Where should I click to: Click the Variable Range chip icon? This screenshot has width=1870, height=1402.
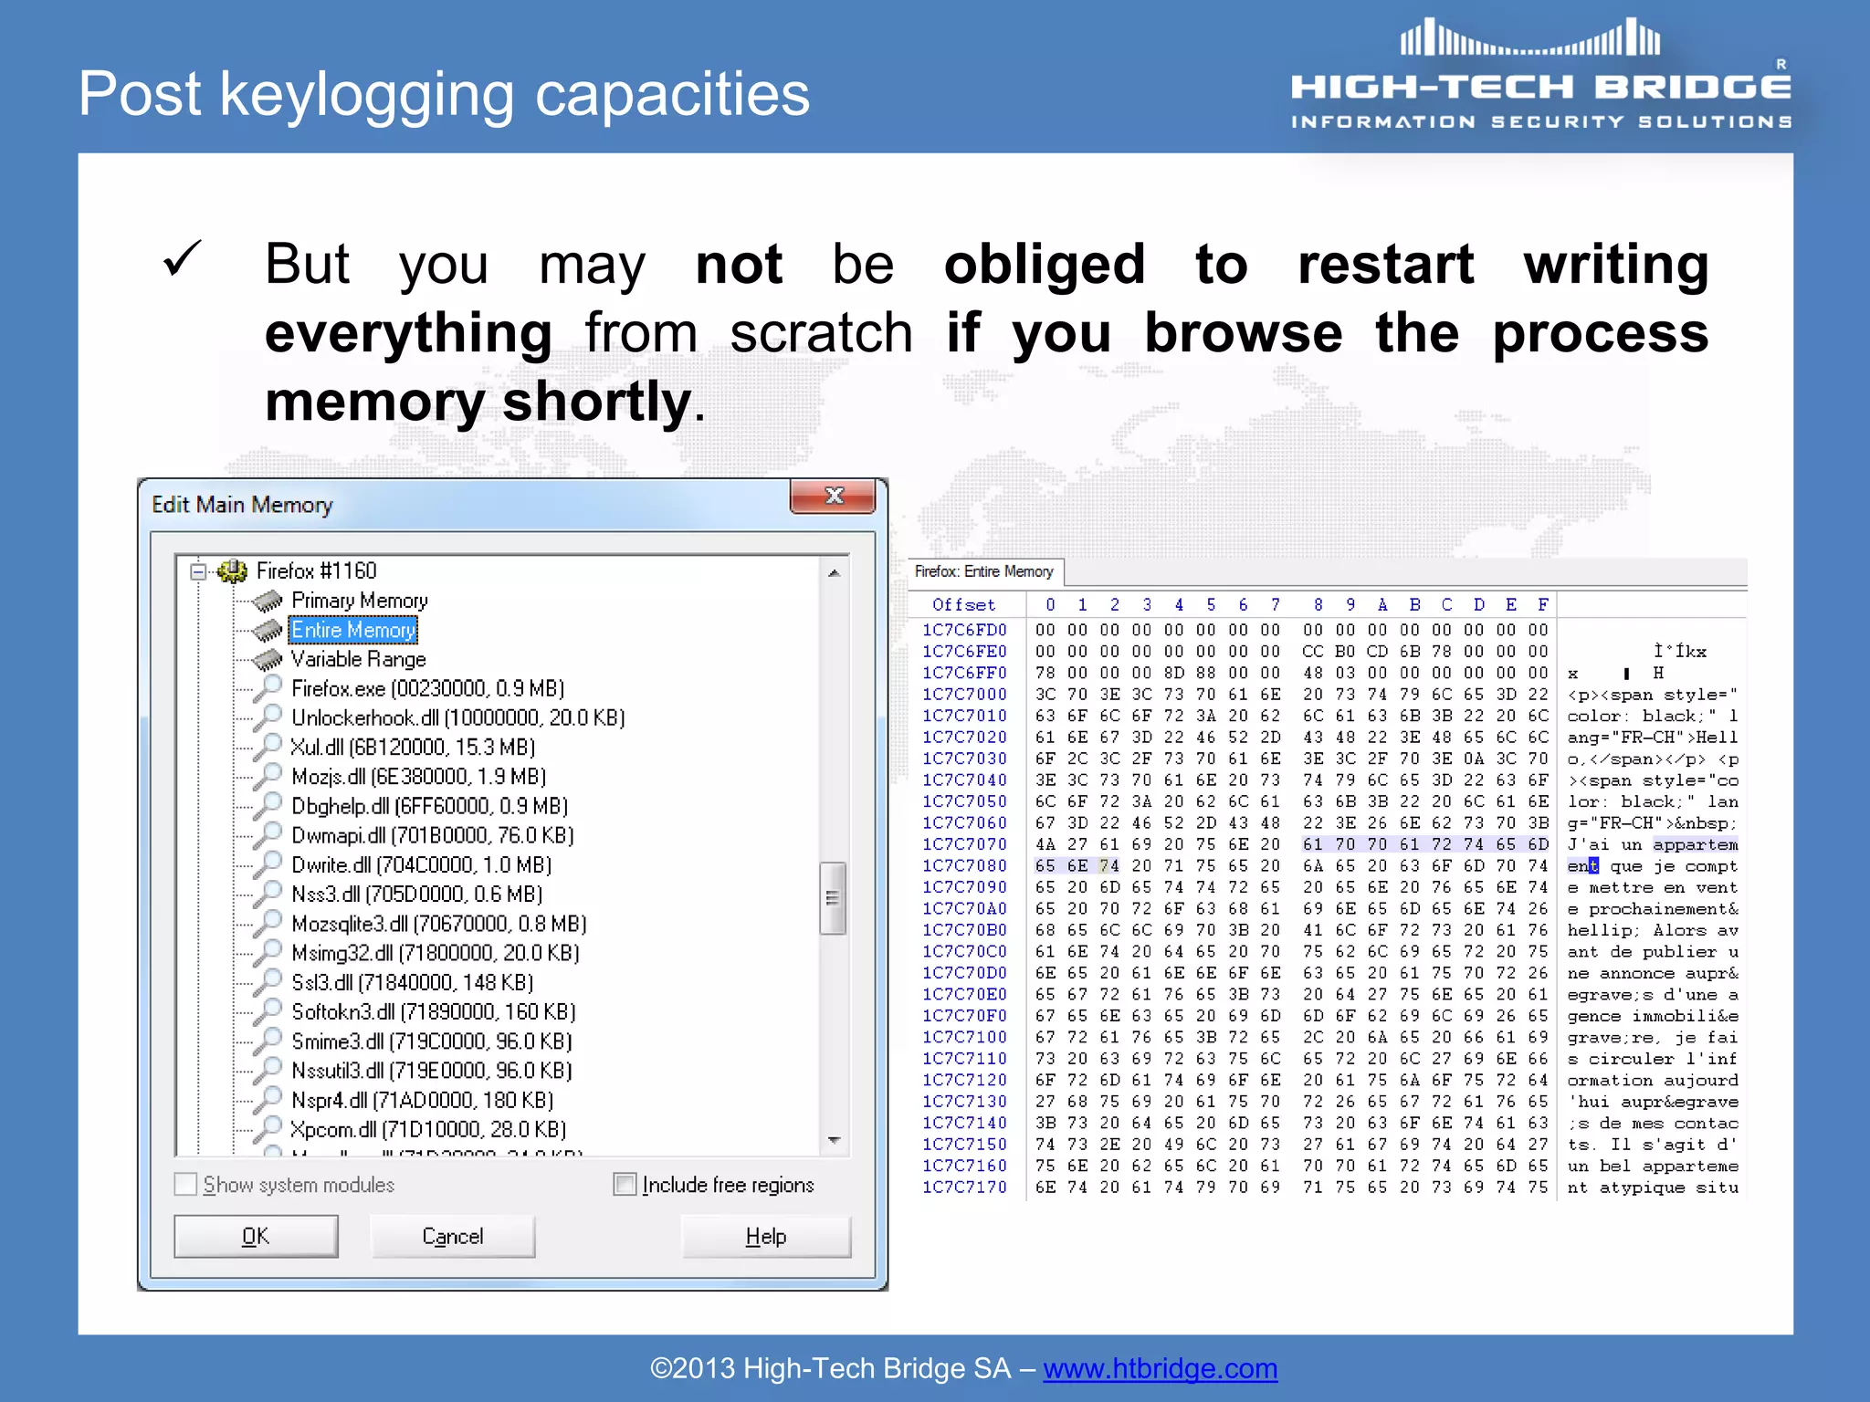tap(268, 659)
